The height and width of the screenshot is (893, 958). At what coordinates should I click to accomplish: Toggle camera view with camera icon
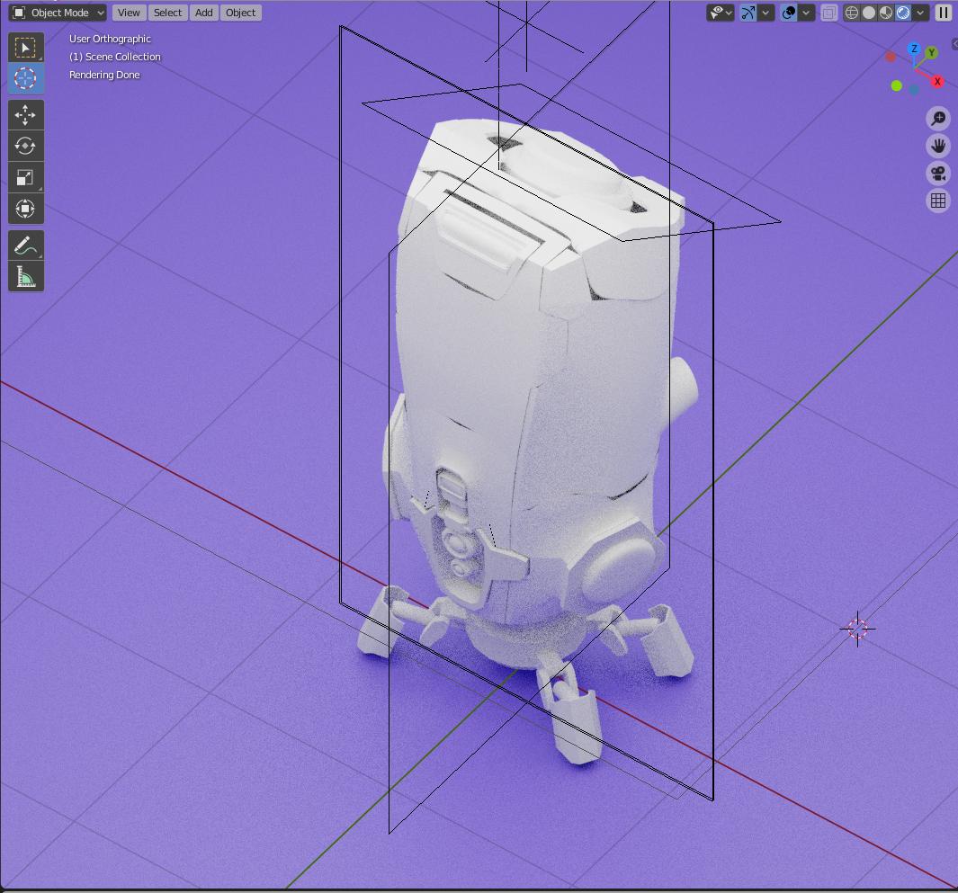click(x=938, y=174)
